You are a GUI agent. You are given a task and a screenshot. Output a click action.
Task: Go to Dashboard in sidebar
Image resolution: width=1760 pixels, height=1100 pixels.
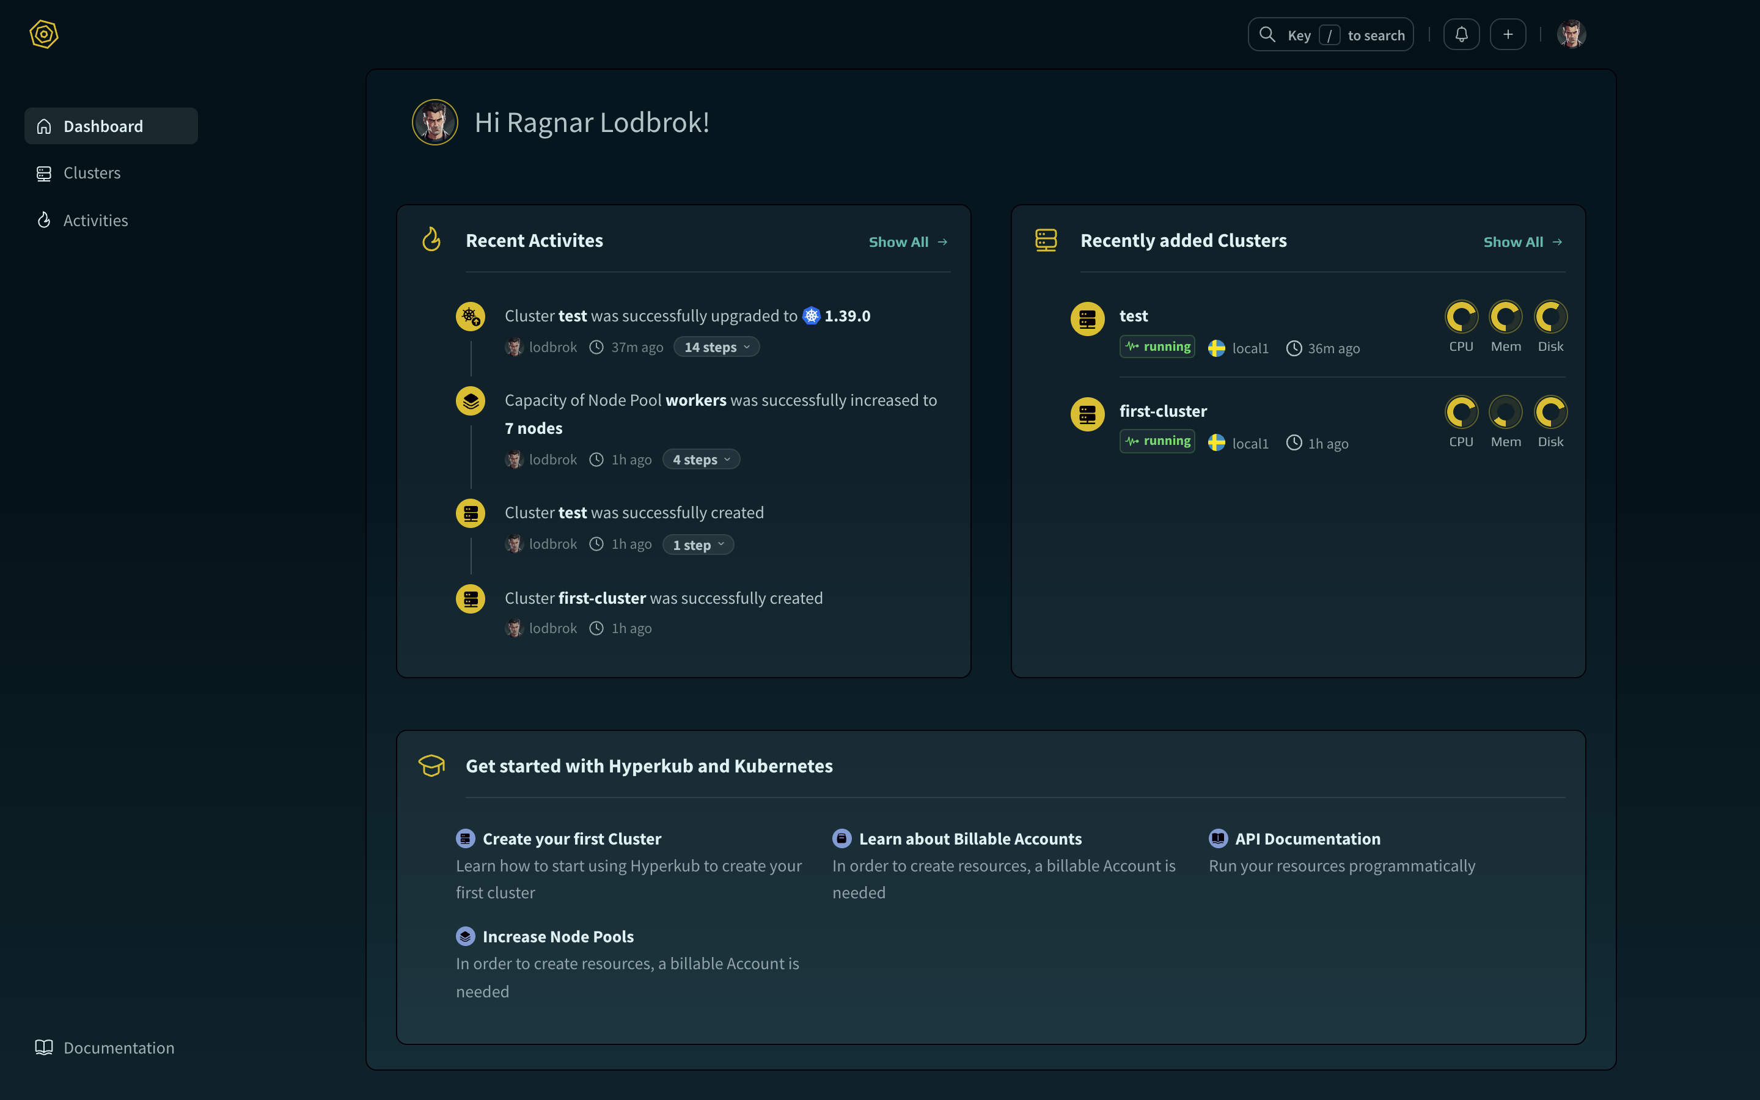tap(111, 126)
